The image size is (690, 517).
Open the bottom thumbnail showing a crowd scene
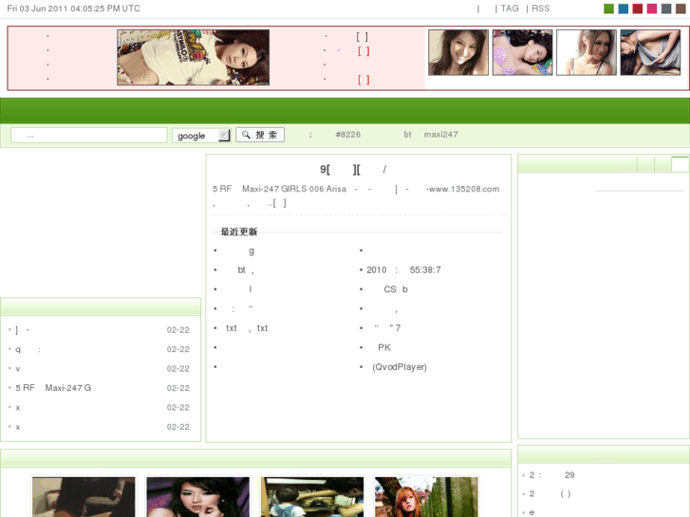312,497
